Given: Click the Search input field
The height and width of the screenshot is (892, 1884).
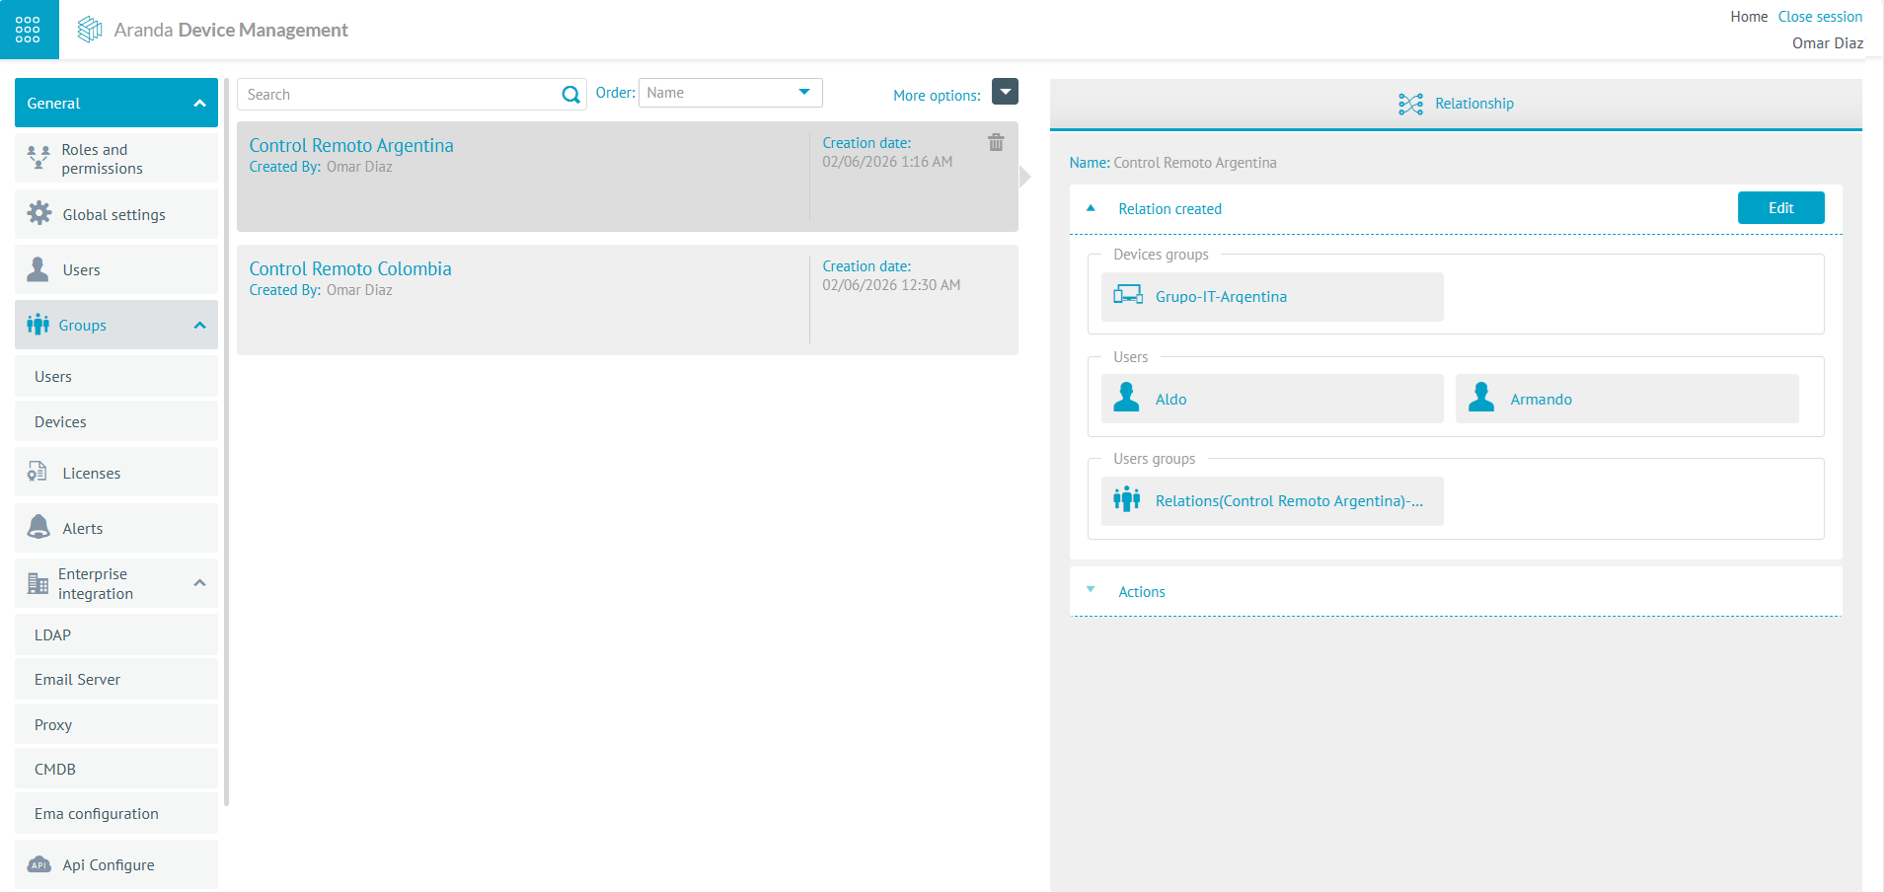Looking at the screenshot, I should [398, 95].
